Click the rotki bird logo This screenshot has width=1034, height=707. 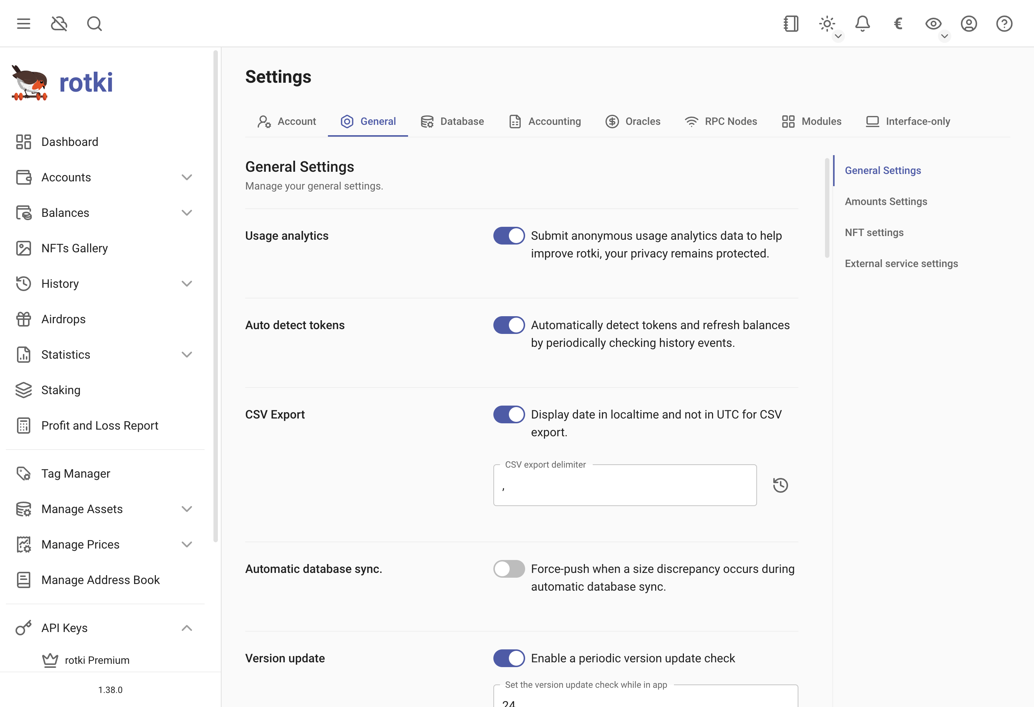30,83
